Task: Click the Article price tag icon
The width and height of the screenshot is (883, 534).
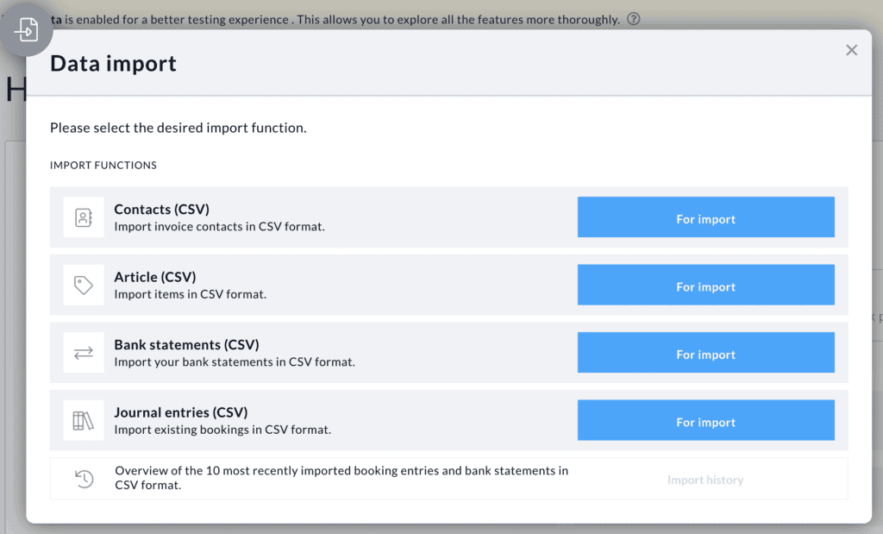Action: pyautogui.click(x=84, y=286)
